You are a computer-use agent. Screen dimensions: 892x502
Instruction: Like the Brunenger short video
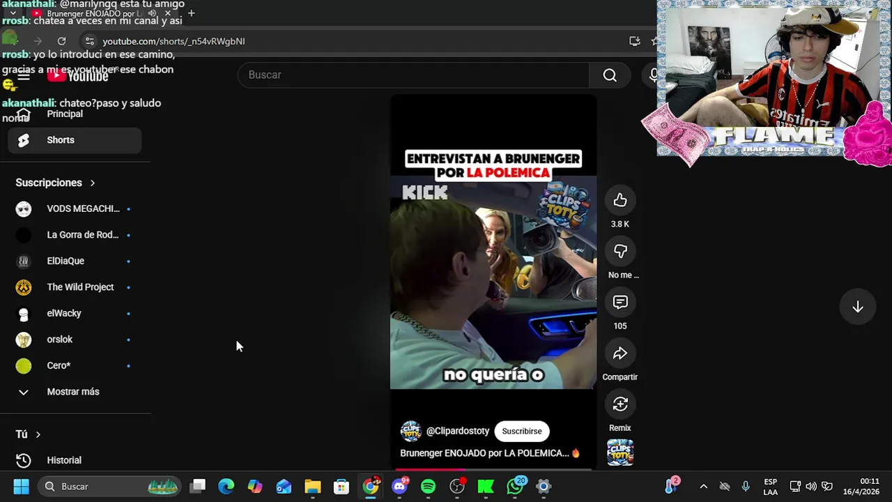pos(620,201)
